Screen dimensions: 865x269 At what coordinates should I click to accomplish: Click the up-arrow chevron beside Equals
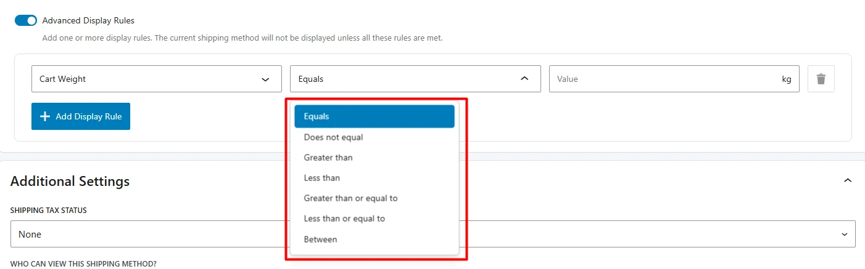524,79
